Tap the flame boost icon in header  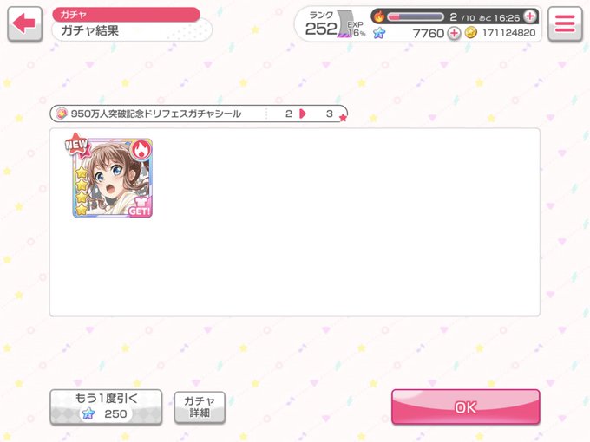(379, 16)
